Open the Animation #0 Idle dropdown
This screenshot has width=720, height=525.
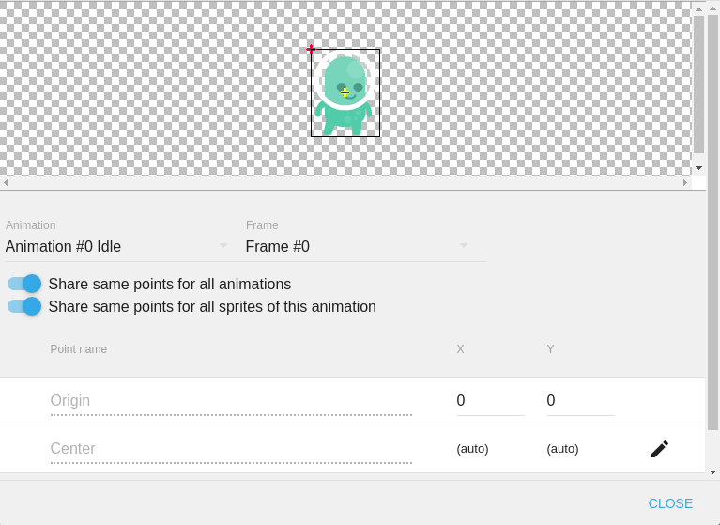coord(117,247)
